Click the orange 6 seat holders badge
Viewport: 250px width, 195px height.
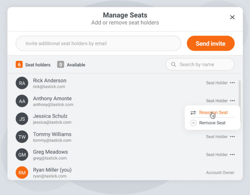click(19, 64)
